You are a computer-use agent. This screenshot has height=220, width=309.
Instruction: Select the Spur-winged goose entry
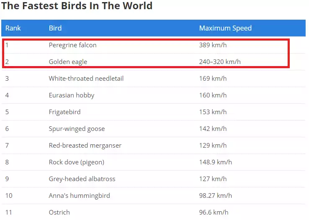pyautogui.click(x=77, y=129)
